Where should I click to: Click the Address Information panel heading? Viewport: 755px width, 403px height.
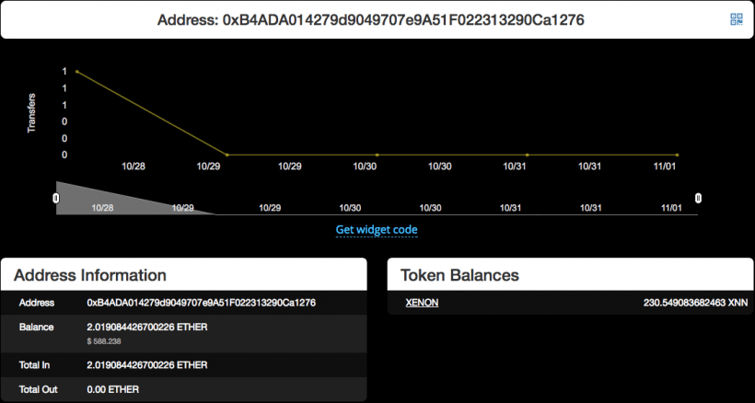pyautogui.click(x=90, y=275)
